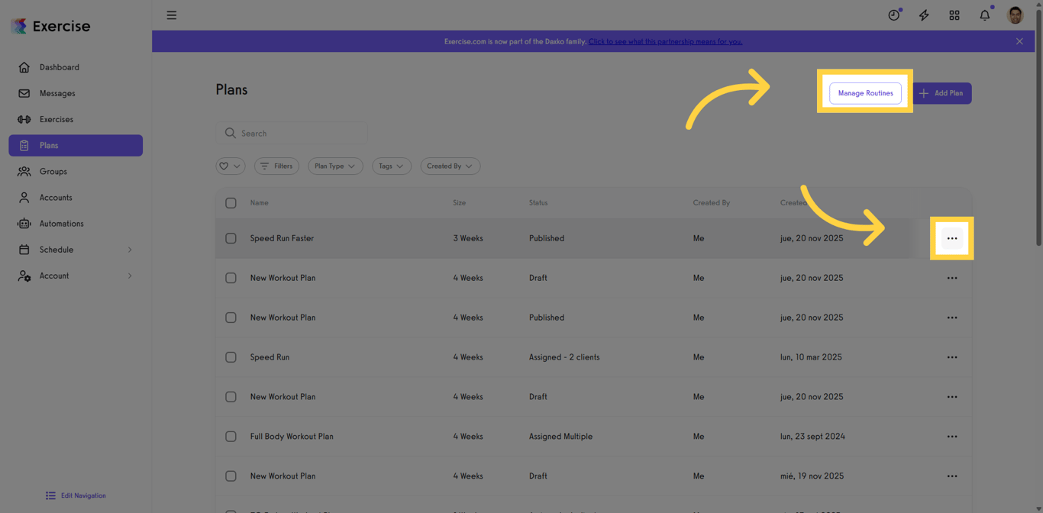Open the notifications bell
The image size is (1043, 513).
pos(984,15)
